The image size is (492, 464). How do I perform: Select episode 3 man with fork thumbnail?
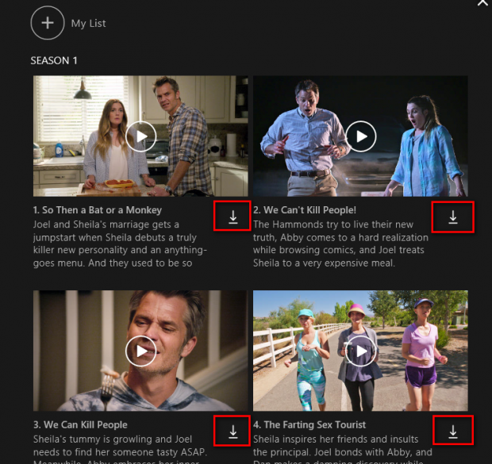click(x=140, y=351)
